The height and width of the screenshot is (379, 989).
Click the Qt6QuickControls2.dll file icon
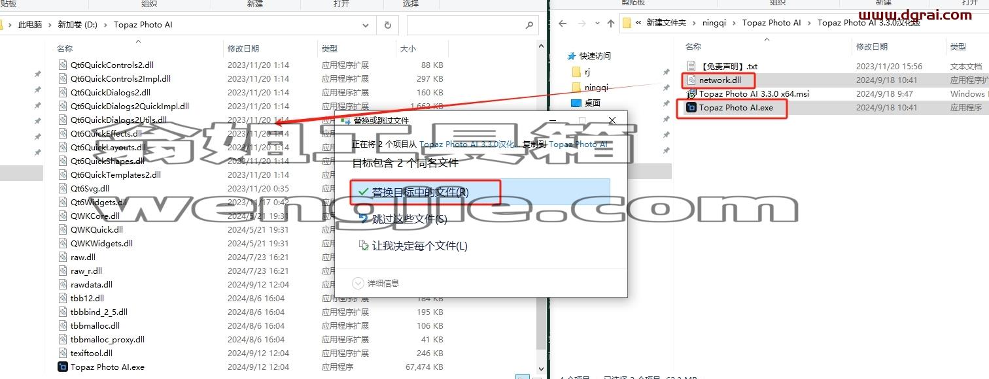click(x=63, y=65)
